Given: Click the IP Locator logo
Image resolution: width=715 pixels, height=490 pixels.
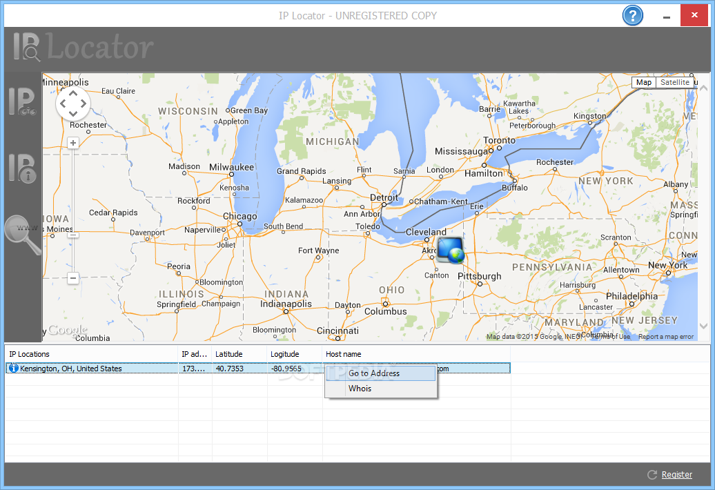Looking at the screenshot, I should [x=84, y=46].
